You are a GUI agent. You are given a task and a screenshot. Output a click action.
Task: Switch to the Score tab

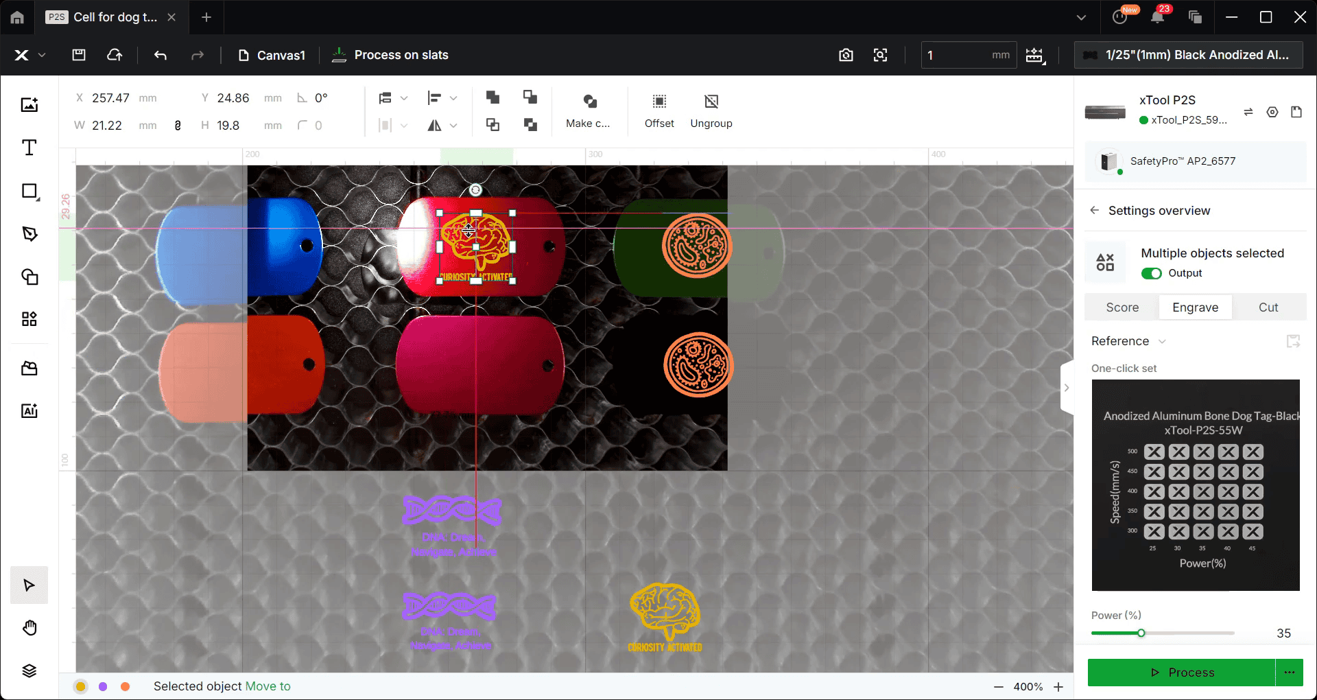[x=1122, y=307]
